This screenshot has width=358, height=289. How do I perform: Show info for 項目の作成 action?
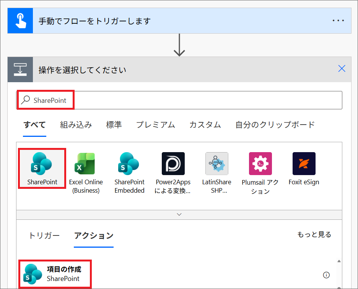326,275
